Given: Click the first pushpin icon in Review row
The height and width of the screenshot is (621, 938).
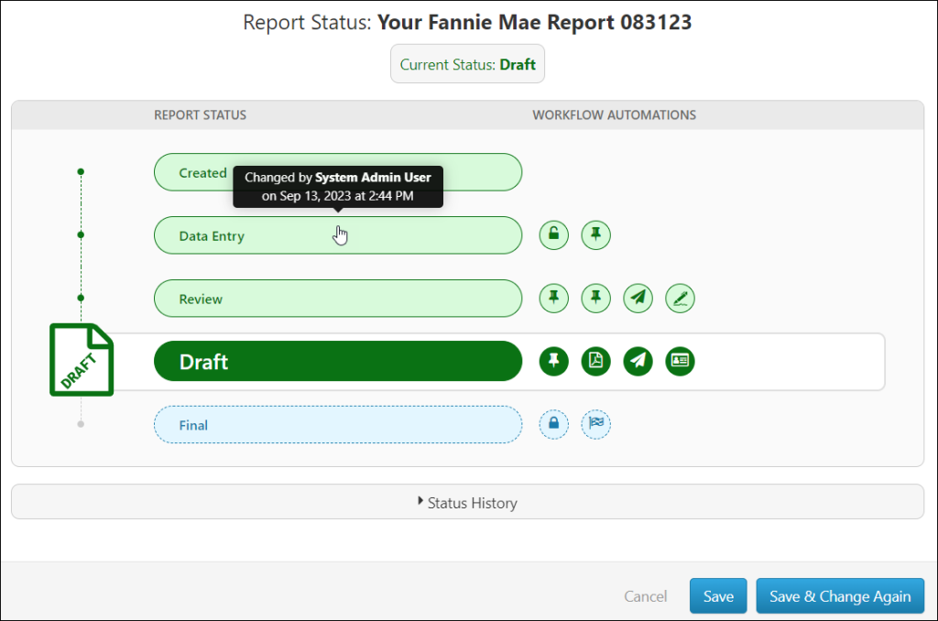Looking at the screenshot, I should tap(554, 298).
